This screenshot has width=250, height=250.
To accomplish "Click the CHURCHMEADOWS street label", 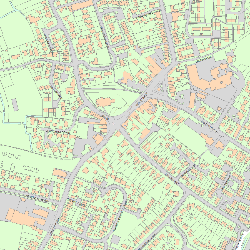I will [x=58, y=132].
